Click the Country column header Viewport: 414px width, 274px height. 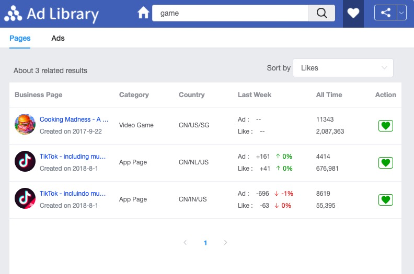click(x=192, y=94)
